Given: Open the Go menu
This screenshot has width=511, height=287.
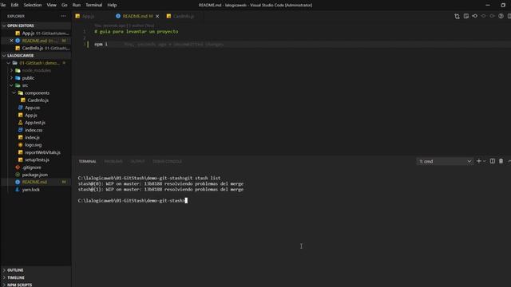Looking at the screenshot, I should click(64, 5).
